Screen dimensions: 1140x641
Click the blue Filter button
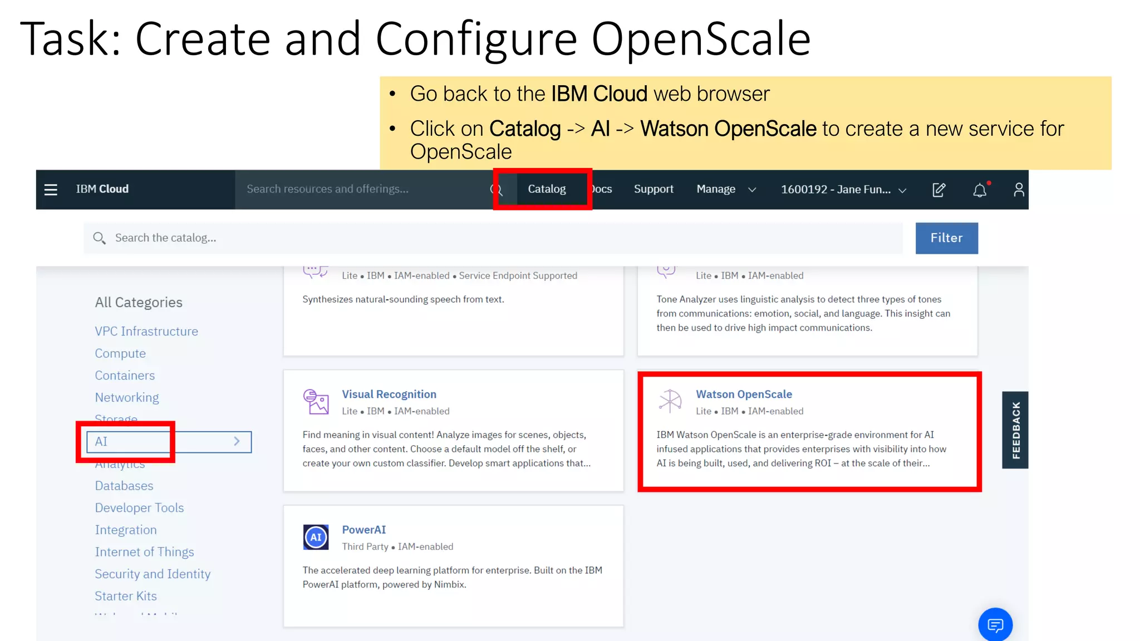(946, 238)
